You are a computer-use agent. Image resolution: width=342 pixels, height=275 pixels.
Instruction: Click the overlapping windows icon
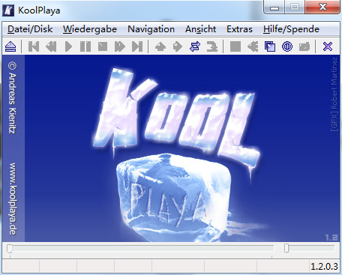coord(270,46)
